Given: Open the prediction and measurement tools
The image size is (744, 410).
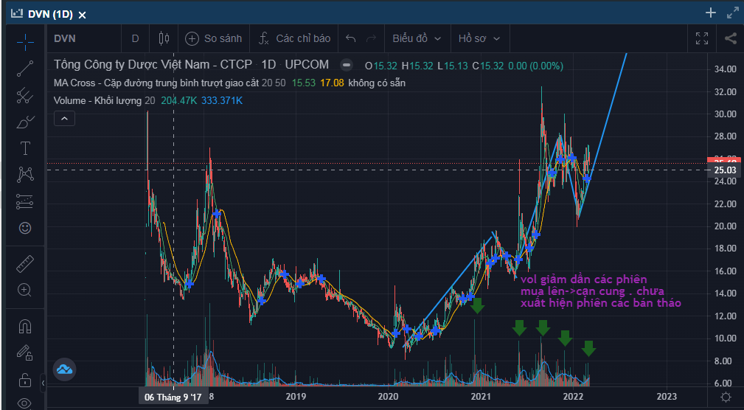Looking at the screenshot, I should click(x=25, y=201).
